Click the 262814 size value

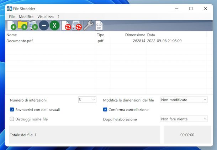(139, 41)
